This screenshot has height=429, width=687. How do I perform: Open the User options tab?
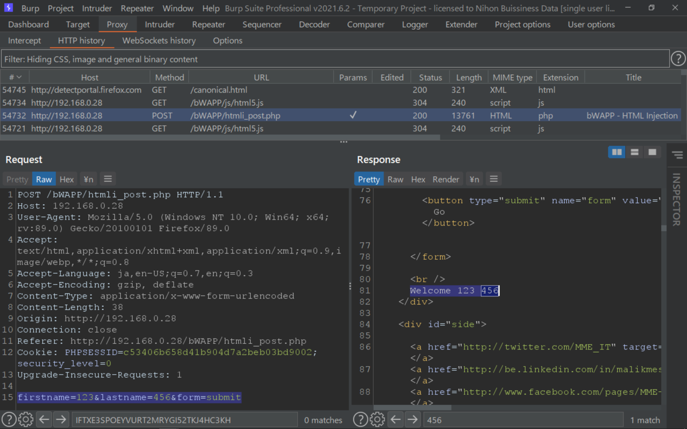[x=591, y=25]
